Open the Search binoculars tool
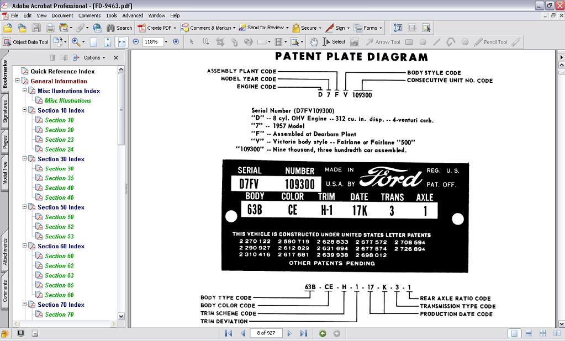Screen dimensions: 565x341 point(119,28)
